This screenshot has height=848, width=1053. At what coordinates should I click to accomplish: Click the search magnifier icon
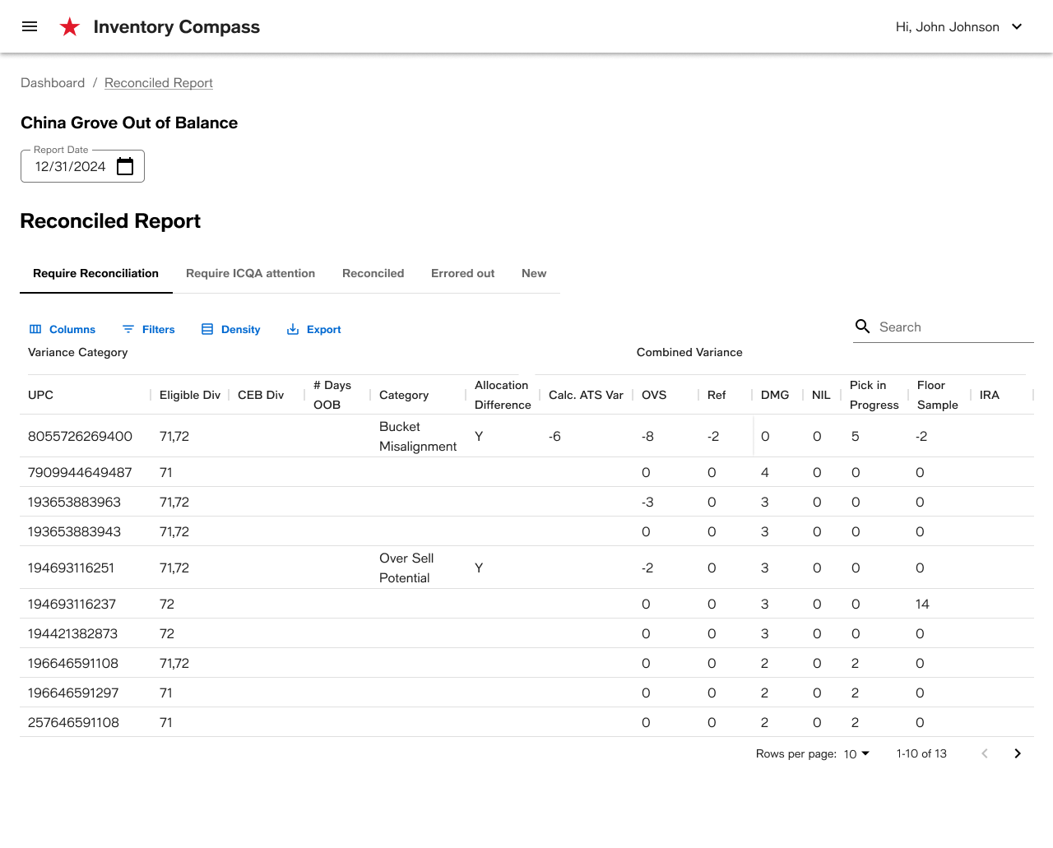pyautogui.click(x=863, y=327)
